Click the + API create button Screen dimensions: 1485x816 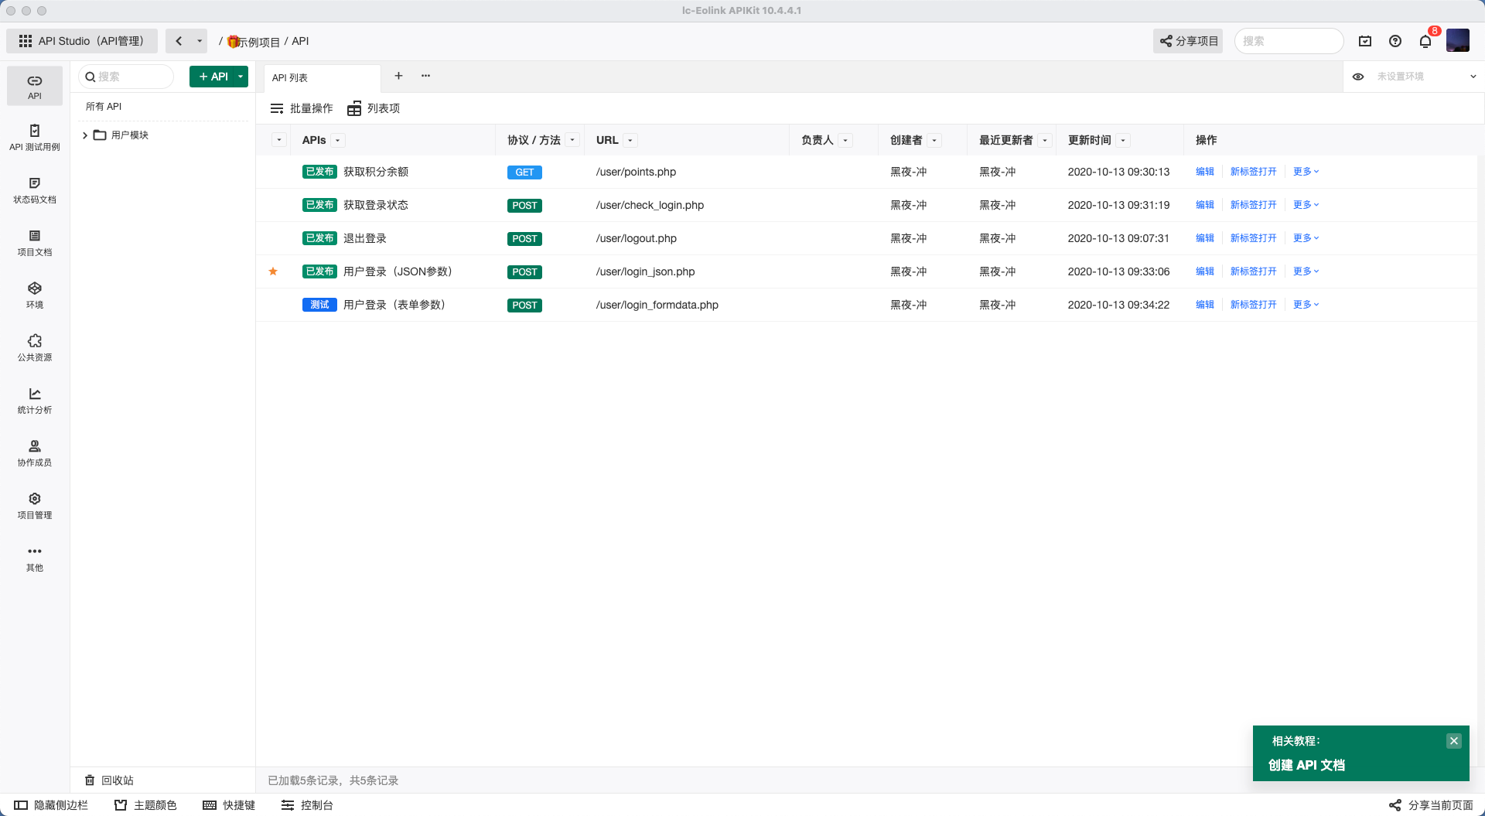(x=212, y=77)
